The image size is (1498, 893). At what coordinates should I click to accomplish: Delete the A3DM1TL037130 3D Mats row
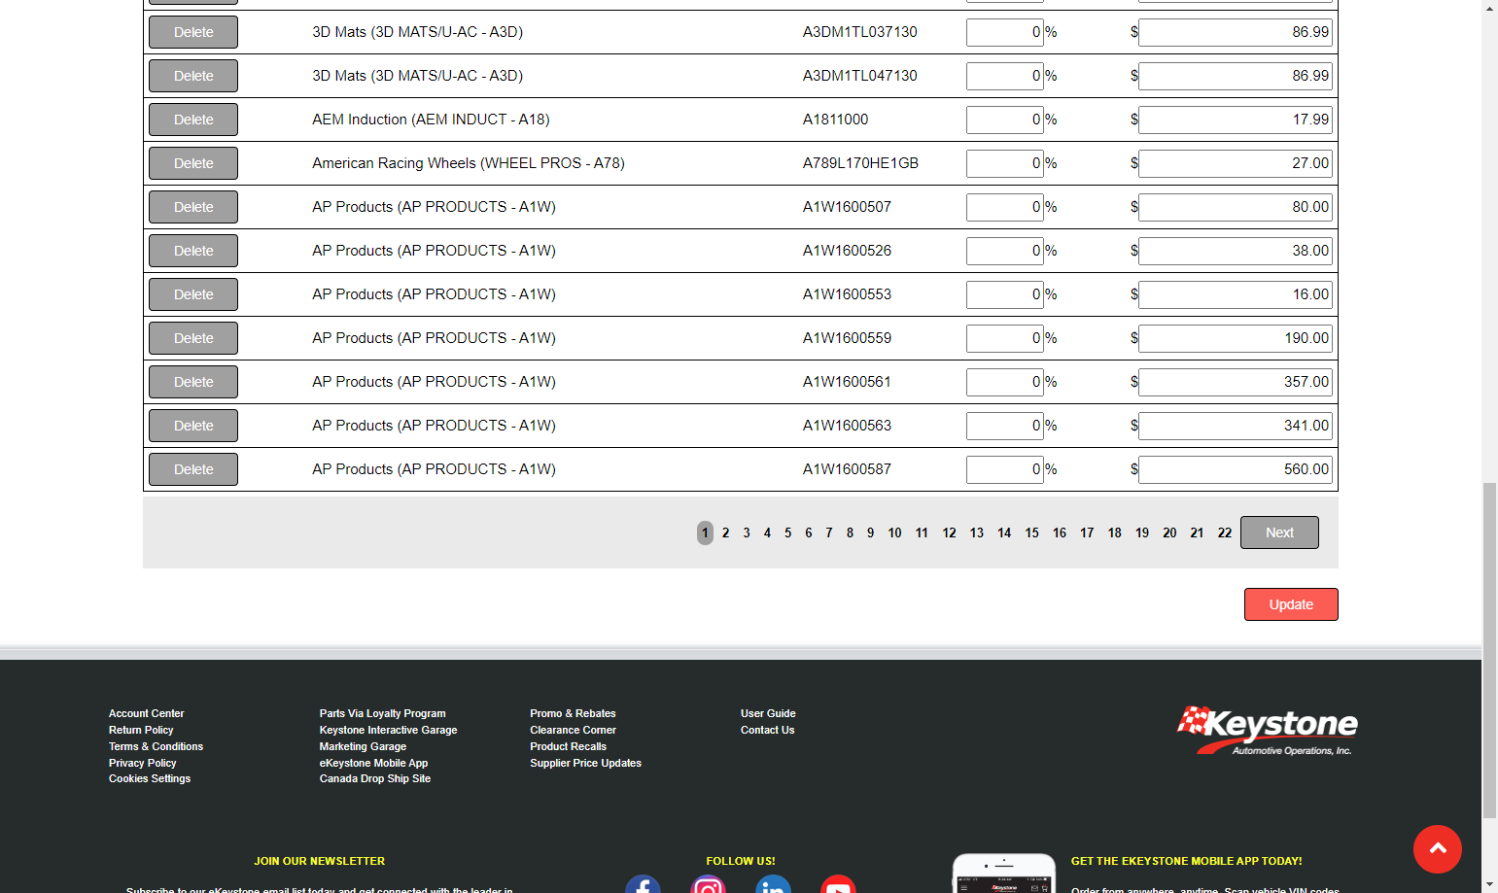[x=193, y=32]
